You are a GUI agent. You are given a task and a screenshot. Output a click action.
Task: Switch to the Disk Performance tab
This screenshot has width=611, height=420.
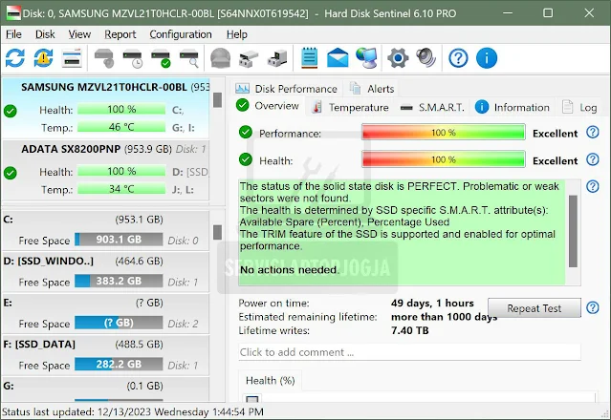point(287,89)
